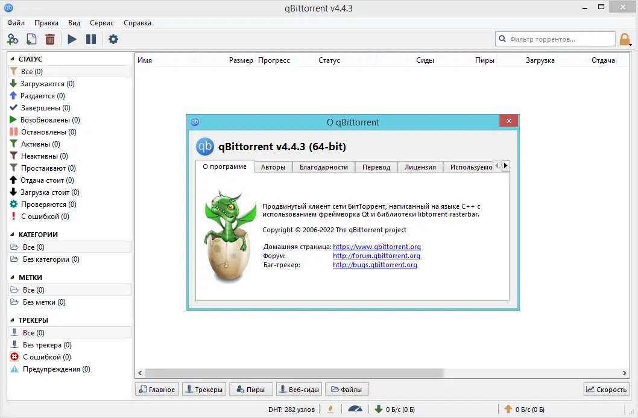The width and height of the screenshot is (638, 418).
Task: Click the pause torrents toolbar icon
Action: [90, 39]
